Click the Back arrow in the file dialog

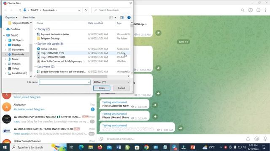pyautogui.click(x=5, y=10)
